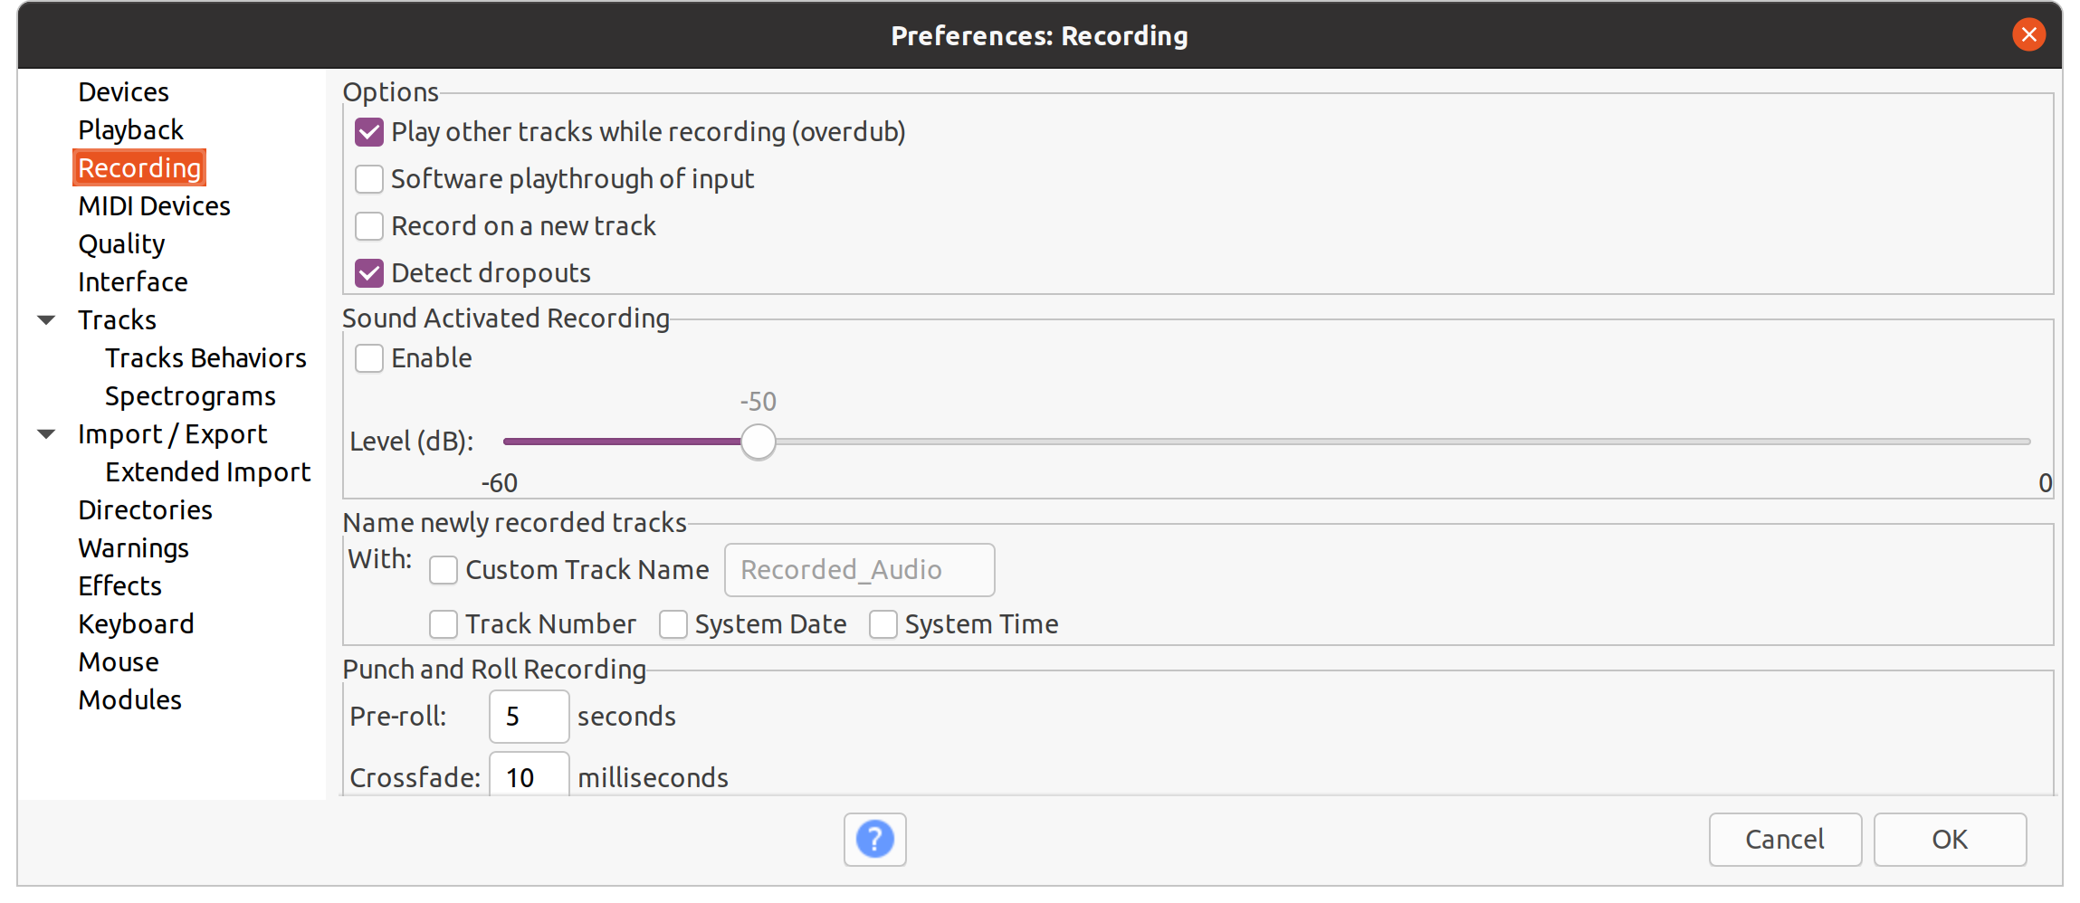The width and height of the screenshot is (2080, 903).
Task: Toggle the System Date checkbox
Action: [673, 624]
